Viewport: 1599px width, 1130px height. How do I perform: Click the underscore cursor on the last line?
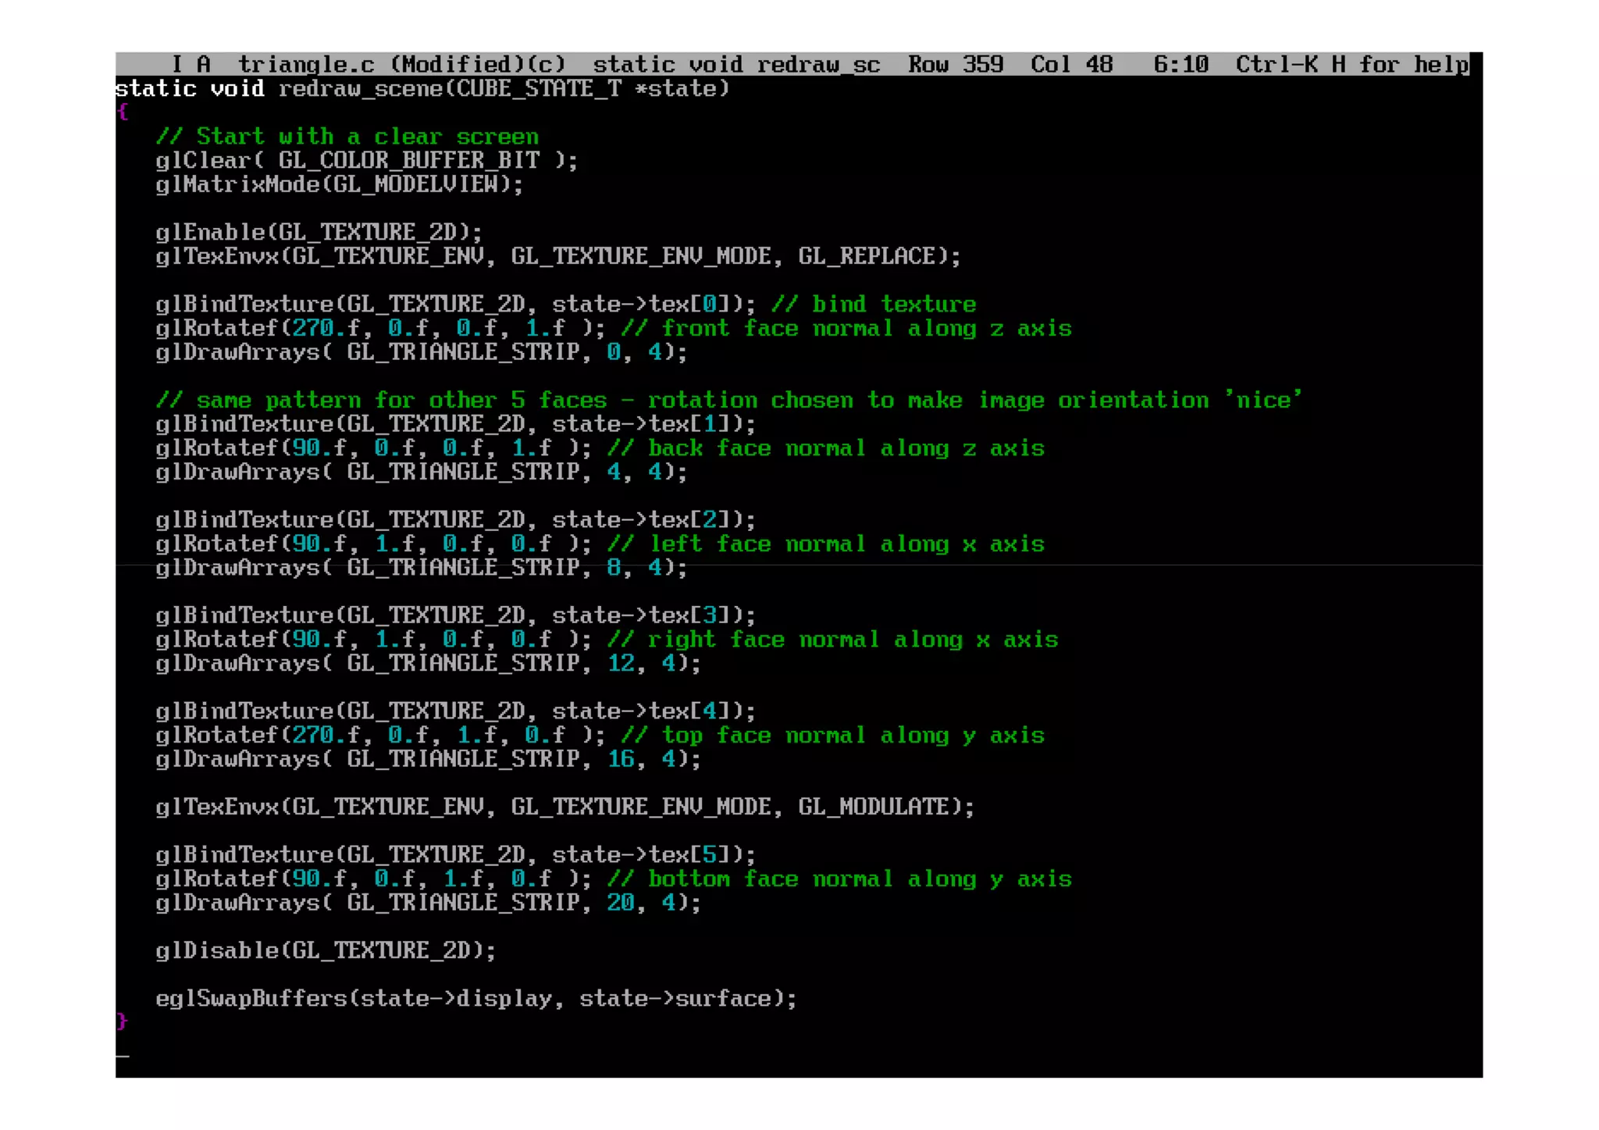point(123,1056)
